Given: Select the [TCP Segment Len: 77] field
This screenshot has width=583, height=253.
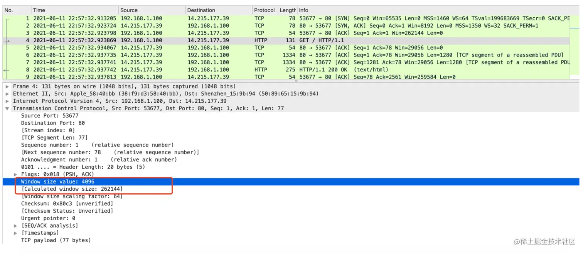Looking at the screenshot, I should tap(54, 138).
